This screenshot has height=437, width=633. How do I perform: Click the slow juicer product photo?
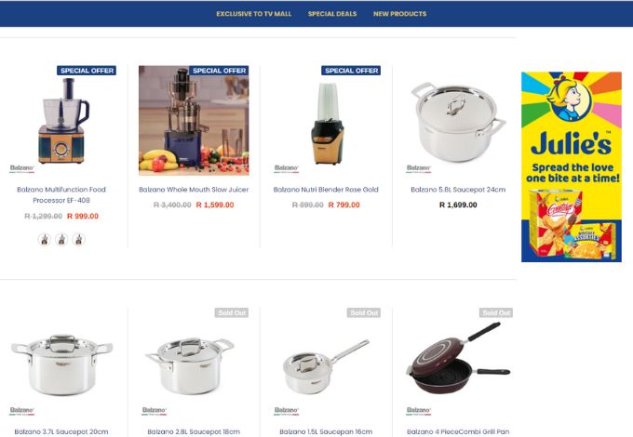tap(194, 121)
